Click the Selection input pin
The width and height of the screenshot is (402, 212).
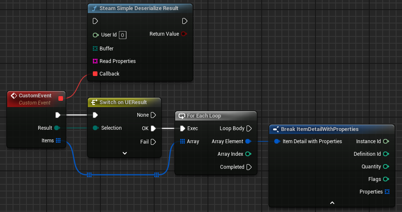[95, 128]
